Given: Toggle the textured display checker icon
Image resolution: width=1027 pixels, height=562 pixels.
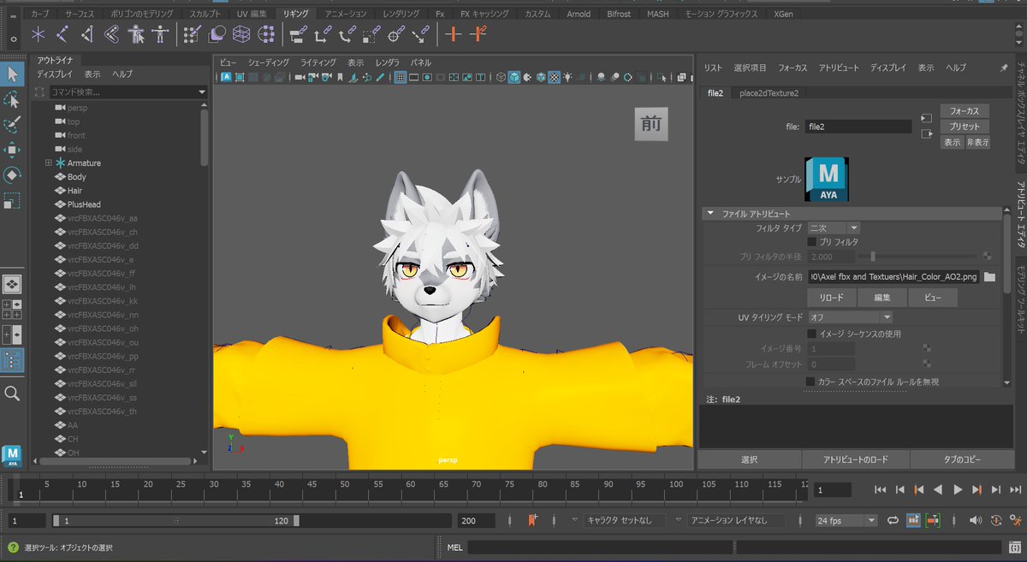Looking at the screenshot, I should tap(555, 77).
